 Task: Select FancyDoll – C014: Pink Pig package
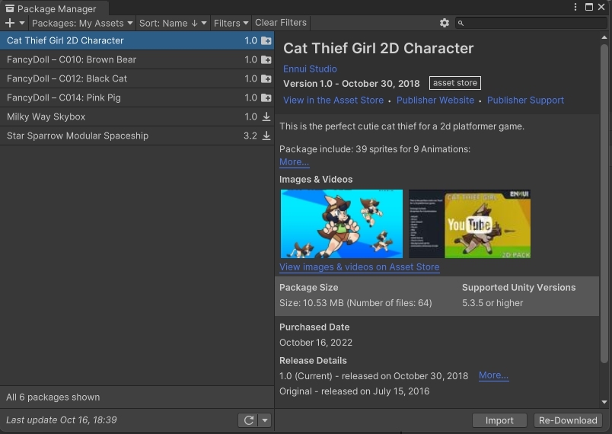tap(136, 98)
